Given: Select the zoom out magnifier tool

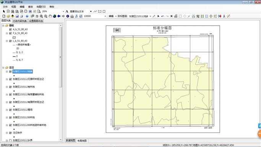Looking at the screenshot, I should pyautogui.click(x=45, y=16).
